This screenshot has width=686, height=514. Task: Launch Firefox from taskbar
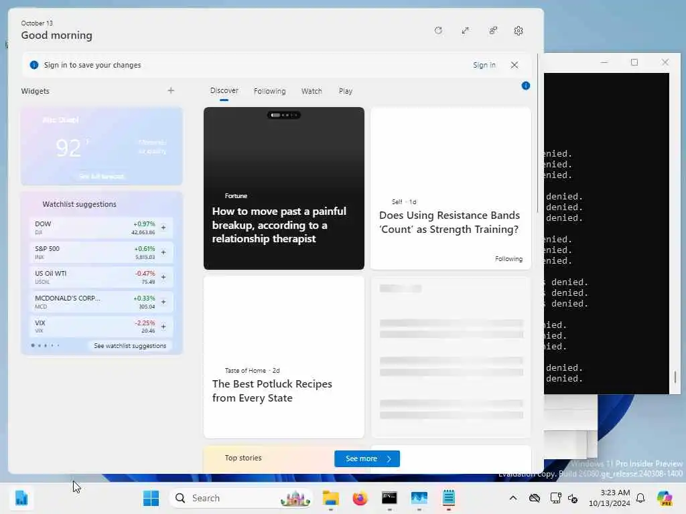(x=360, y=498)
